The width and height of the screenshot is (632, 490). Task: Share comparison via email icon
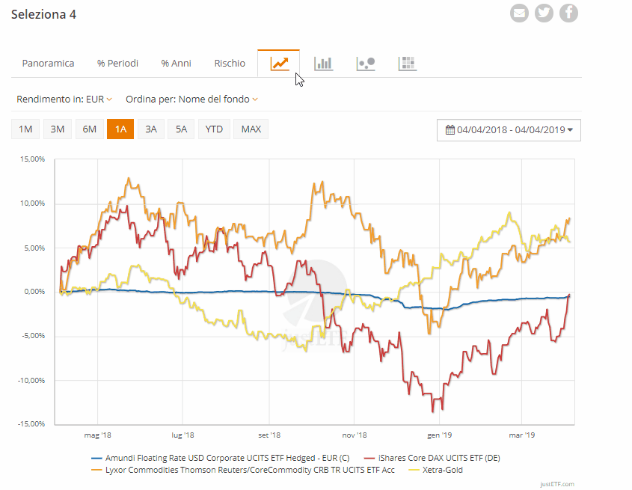[519, 13]
